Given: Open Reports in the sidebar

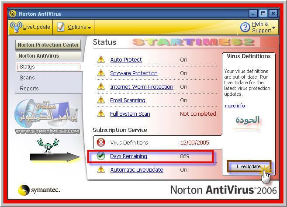Looking at the screenshot, I should click(x=29, y=89).
